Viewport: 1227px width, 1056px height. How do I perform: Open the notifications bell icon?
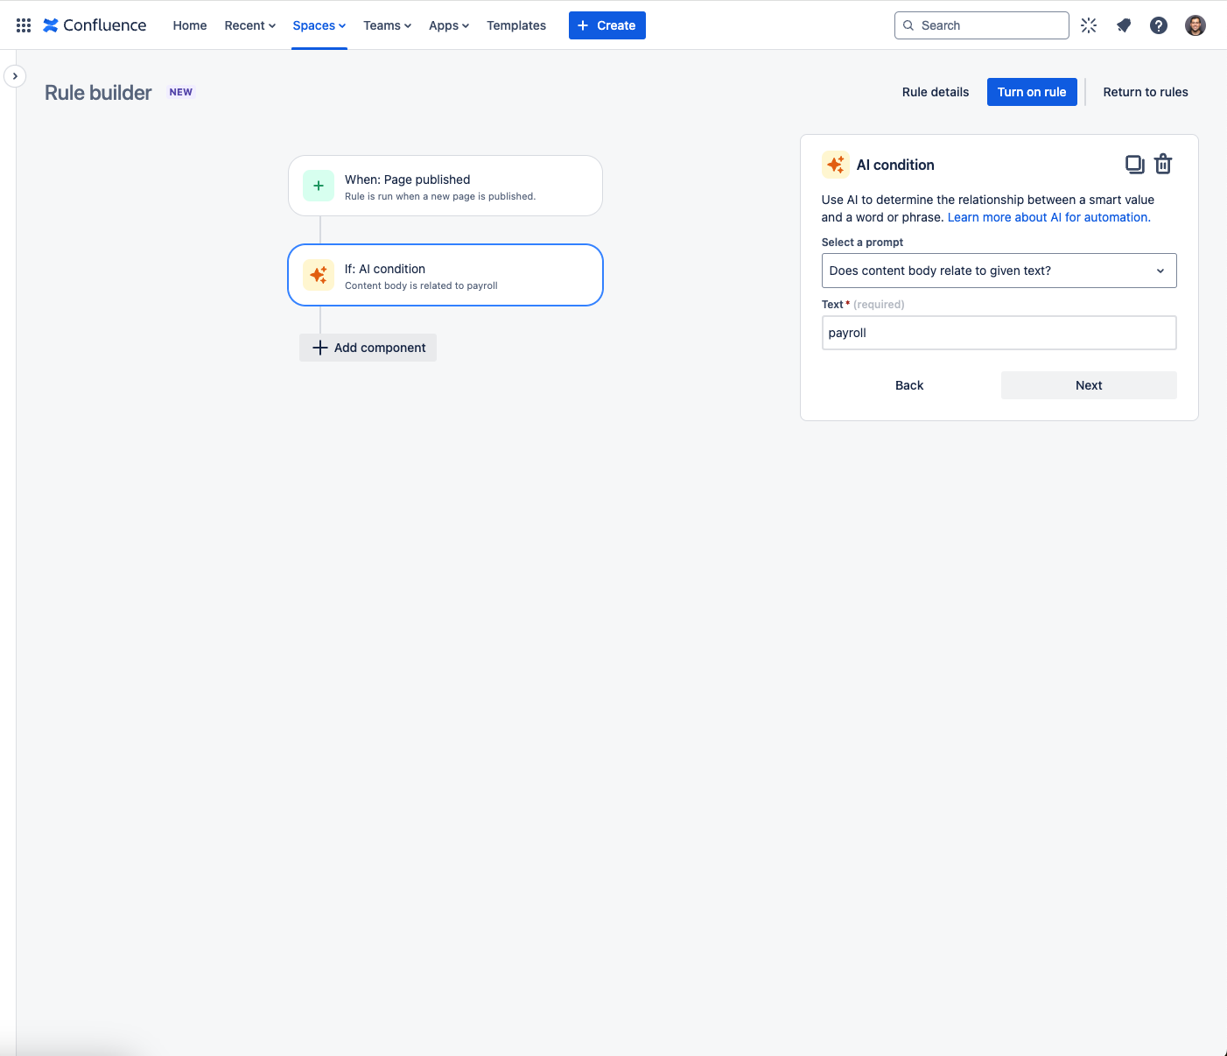tap(1124, 25)
